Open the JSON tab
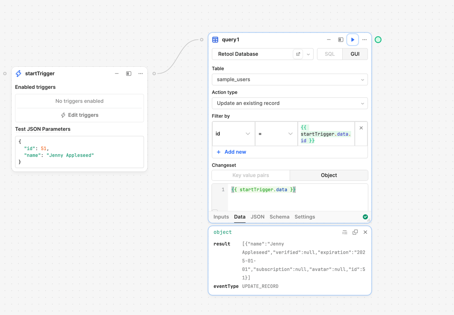The height and width of the screenshot is (315, 454). click(258, 217)
